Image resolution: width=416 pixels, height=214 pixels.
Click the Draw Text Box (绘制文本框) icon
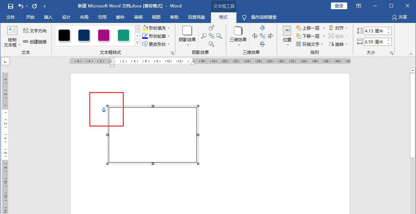[x=12, y=31]
